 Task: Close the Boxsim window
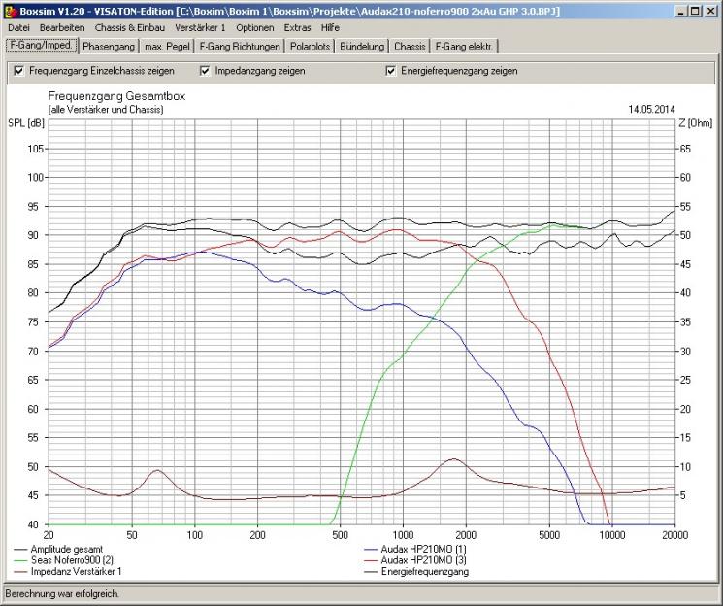710,11
